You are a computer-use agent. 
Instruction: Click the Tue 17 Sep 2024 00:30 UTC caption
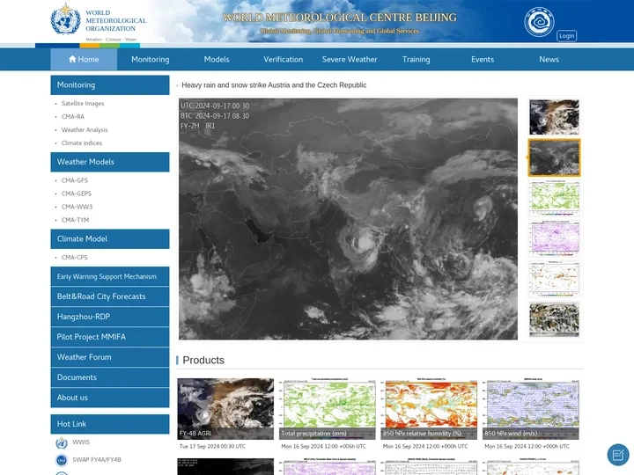[212, 446]
